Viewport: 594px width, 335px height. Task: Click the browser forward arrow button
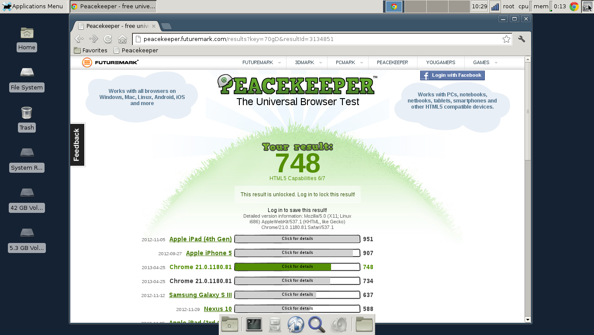pyautogui.click(x=93, y=39)
